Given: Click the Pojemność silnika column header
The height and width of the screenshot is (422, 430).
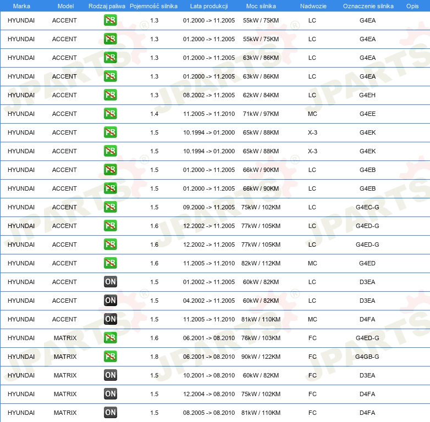Looking at the screenshot, I should [153, 6].
